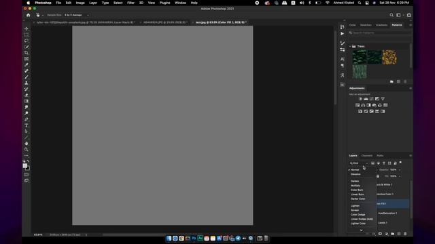Open the layer Kind filter dropdown
435x244 pixels.
coord(359,163)
